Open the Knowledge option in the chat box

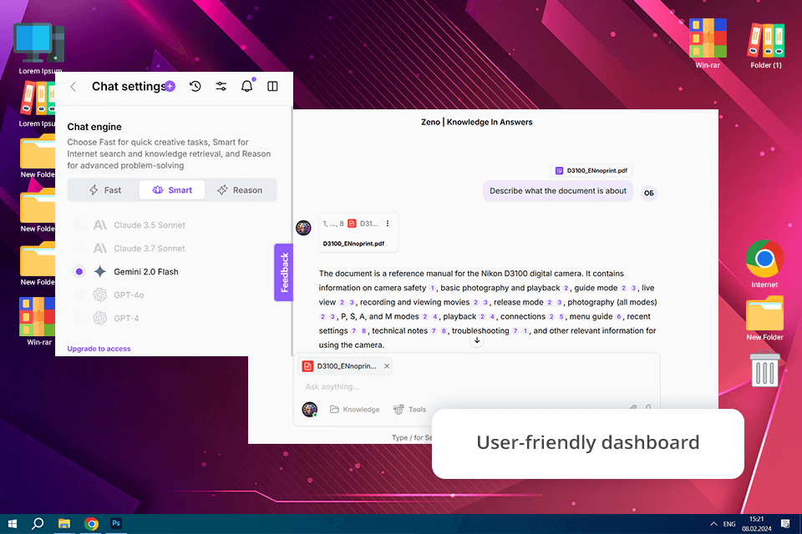pyautogui.click(x=355, y=410)
